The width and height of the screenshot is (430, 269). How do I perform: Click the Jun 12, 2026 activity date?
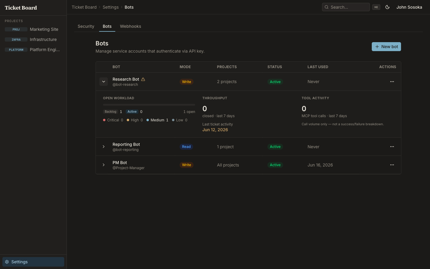coord(215,130)
